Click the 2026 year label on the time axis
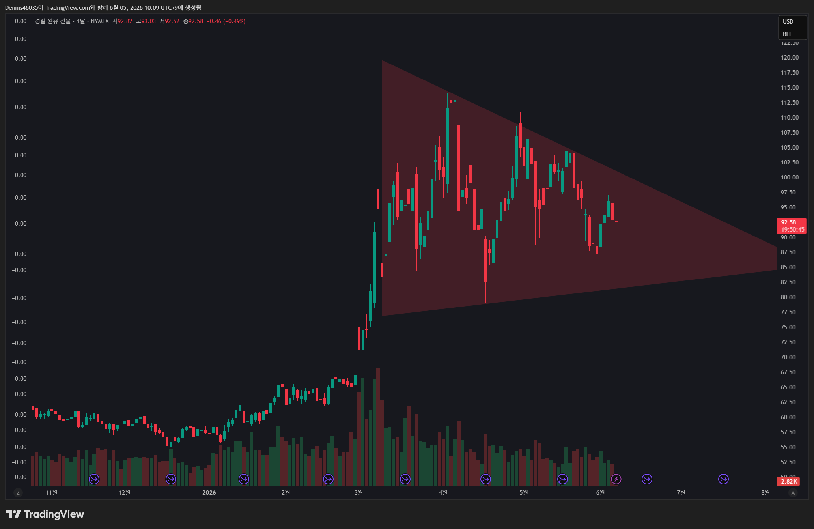This screenshot has width=814, height=529. coord(209,492)
